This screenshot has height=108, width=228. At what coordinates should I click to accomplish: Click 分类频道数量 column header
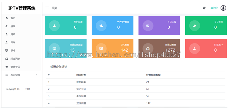(153, 75)
